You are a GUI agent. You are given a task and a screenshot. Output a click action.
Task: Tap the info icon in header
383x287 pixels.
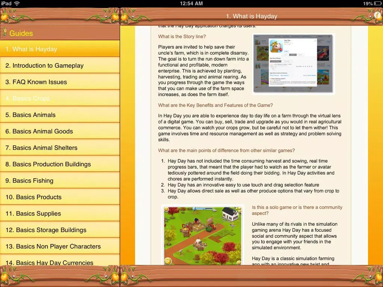coord(378,15)
